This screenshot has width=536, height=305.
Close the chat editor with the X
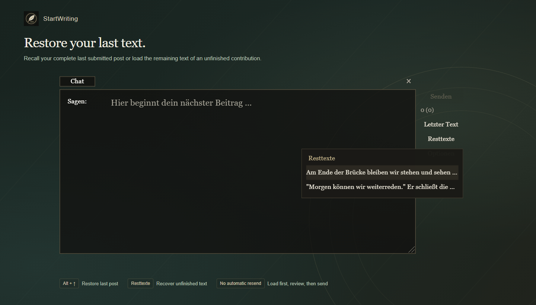[409, 81]
